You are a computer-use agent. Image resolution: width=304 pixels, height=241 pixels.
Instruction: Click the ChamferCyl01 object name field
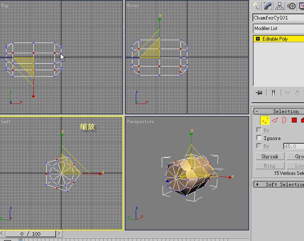point(279,18)
